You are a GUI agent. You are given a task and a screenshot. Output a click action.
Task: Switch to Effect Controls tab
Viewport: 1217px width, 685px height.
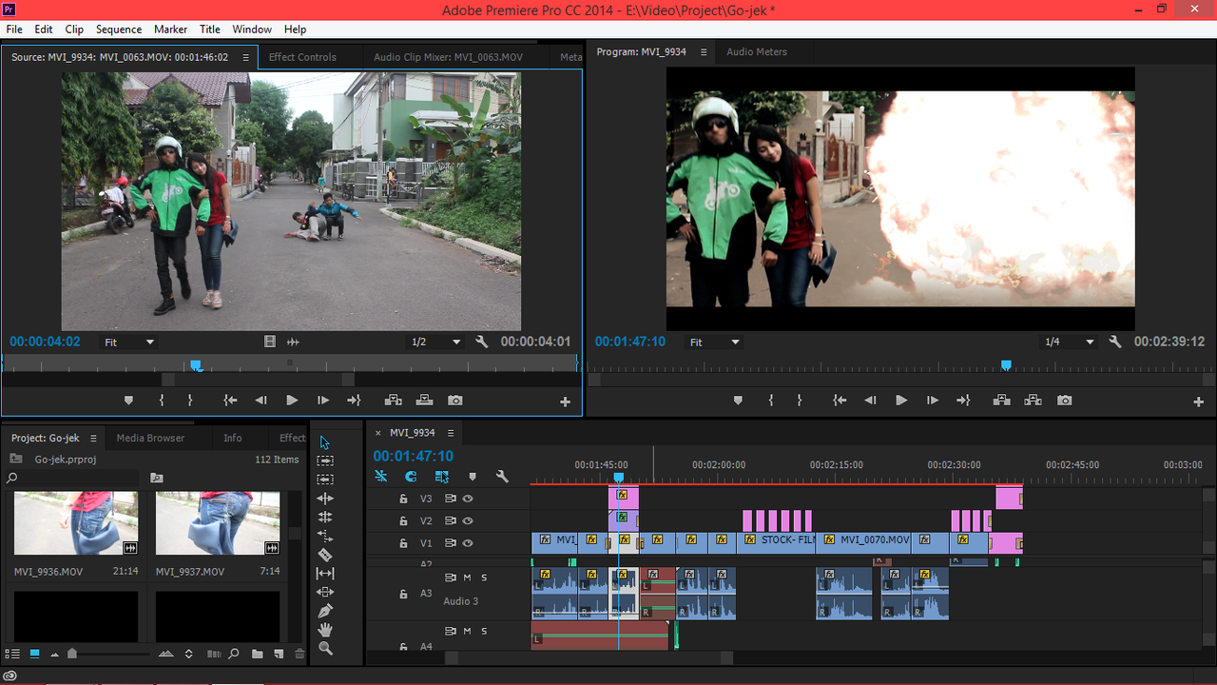click(302, 57)
